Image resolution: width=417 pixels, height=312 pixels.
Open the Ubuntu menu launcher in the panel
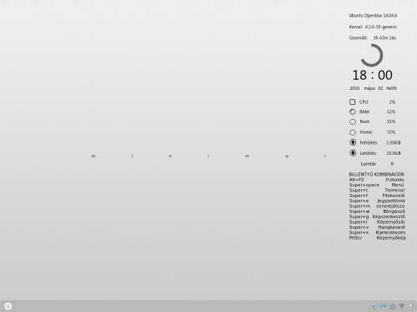[8, 306]
